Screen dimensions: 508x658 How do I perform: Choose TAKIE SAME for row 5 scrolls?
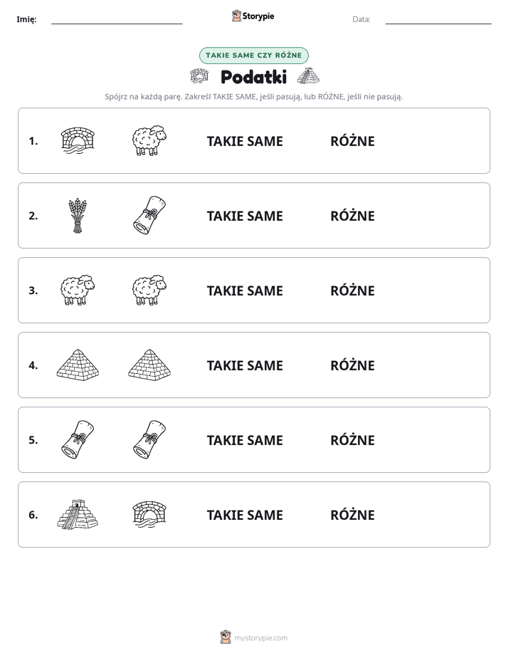[245, 440]
